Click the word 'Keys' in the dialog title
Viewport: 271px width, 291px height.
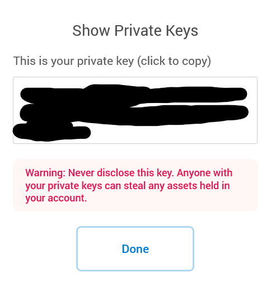pyautogui.click(x=182, y=30)
